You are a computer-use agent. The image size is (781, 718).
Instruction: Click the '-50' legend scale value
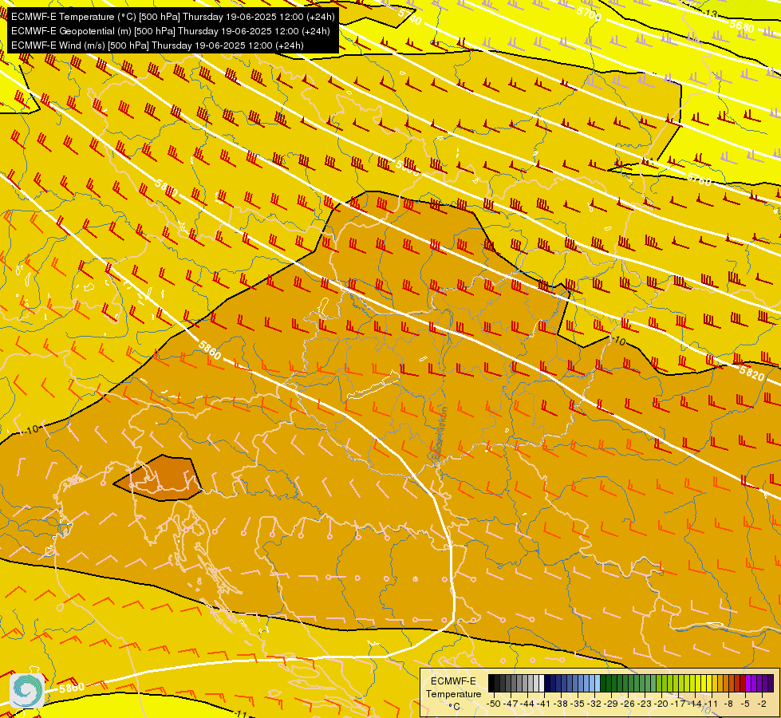tap(494, 704)
